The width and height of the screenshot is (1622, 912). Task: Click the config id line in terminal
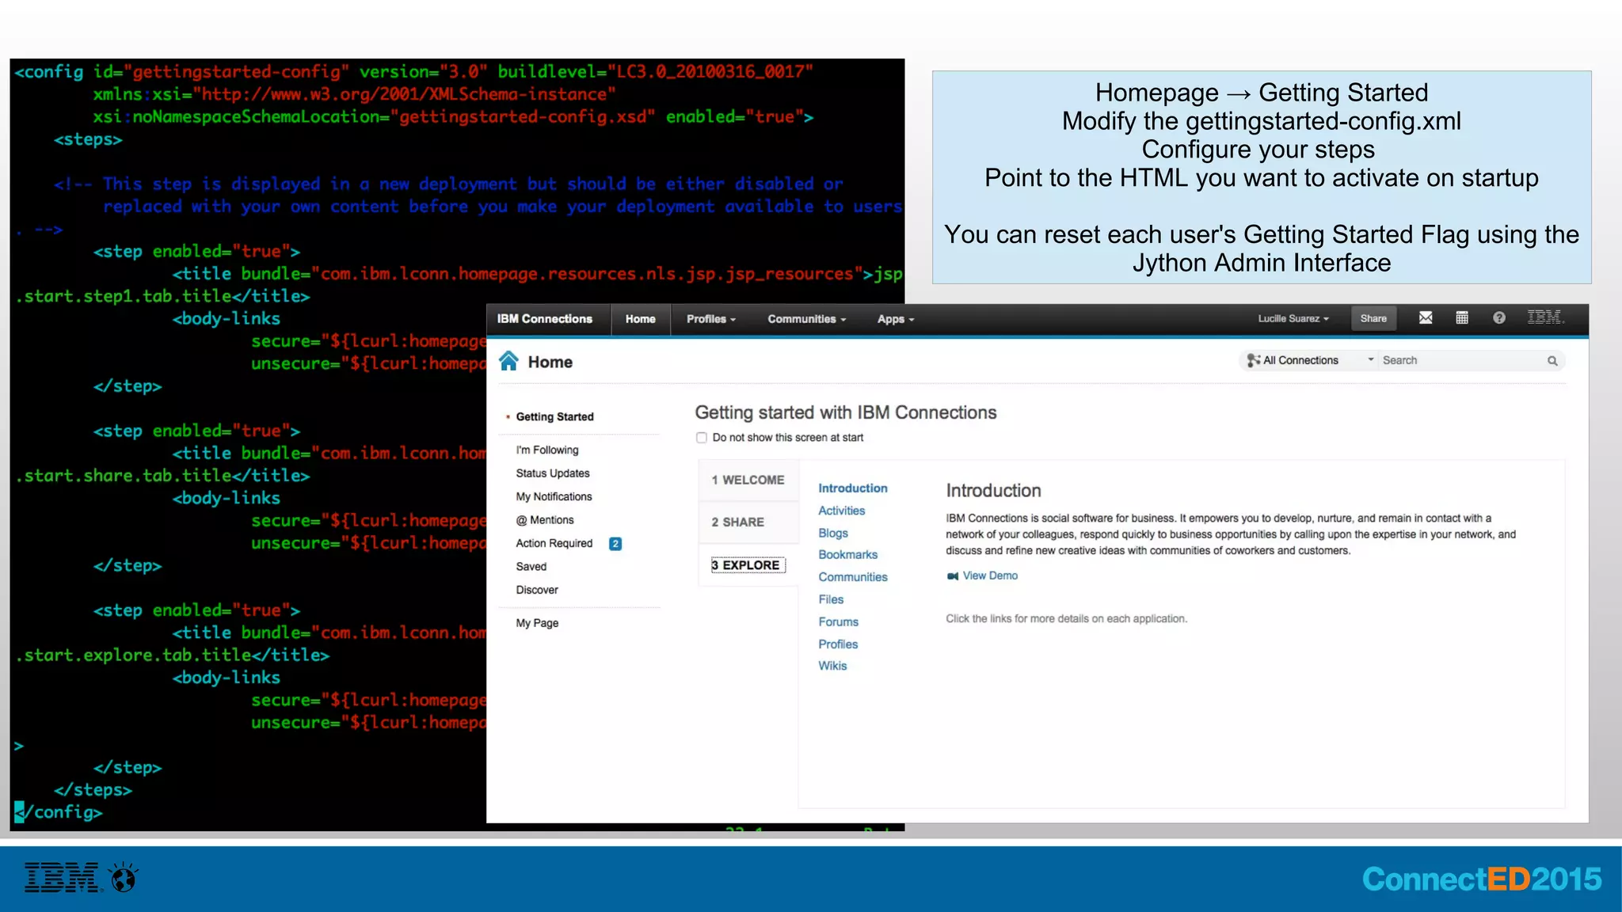[x=413, y=71]
